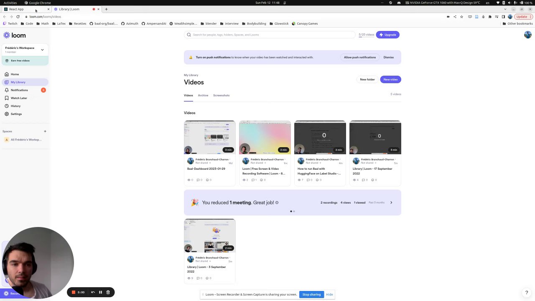The image size is (535, 301).
Task: Click comments icon on Loom Free Screen video
Action: tap(253, 180)
